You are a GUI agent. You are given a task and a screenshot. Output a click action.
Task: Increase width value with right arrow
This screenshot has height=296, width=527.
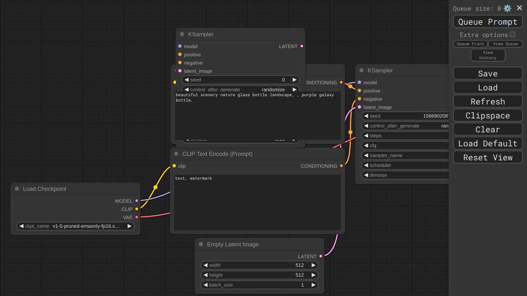(313, 265)
